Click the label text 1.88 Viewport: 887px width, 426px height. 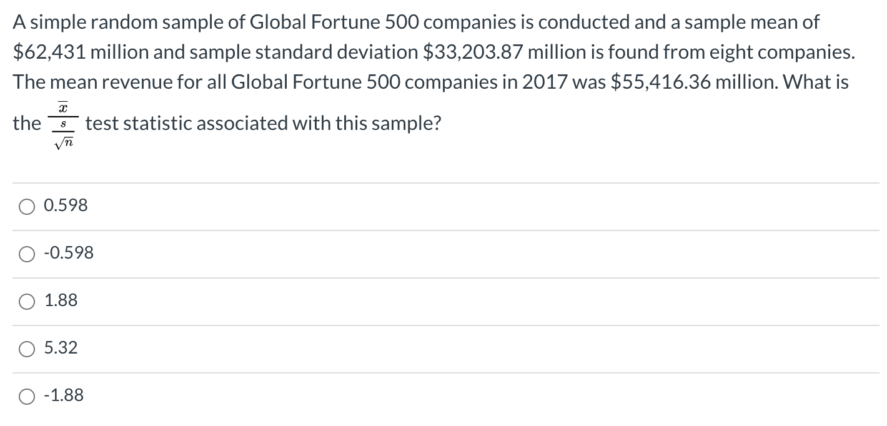61,300
